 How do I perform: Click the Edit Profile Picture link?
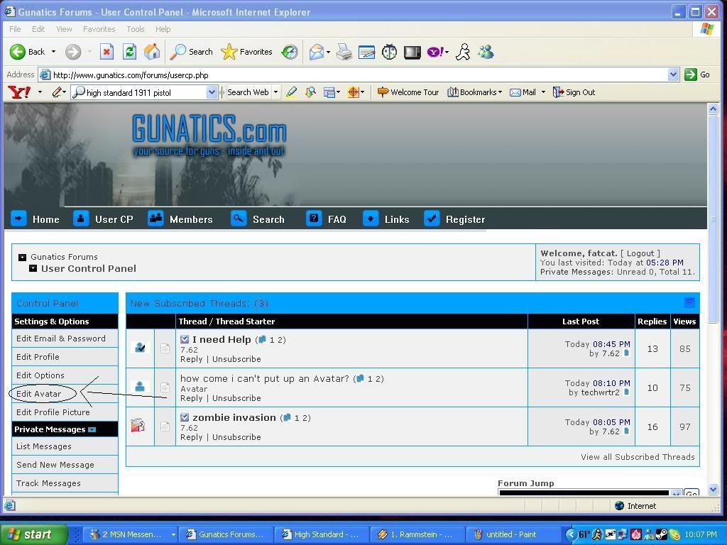click(x=53, y=412)
